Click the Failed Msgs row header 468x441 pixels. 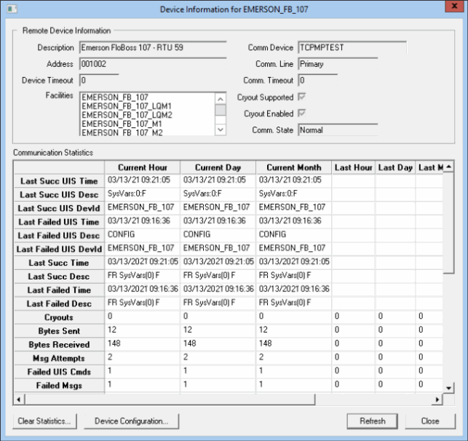point(59,385)
